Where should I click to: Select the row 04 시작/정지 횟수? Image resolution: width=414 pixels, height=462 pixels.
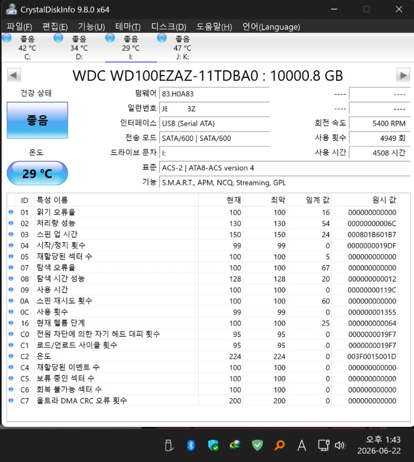pos(203,246)
